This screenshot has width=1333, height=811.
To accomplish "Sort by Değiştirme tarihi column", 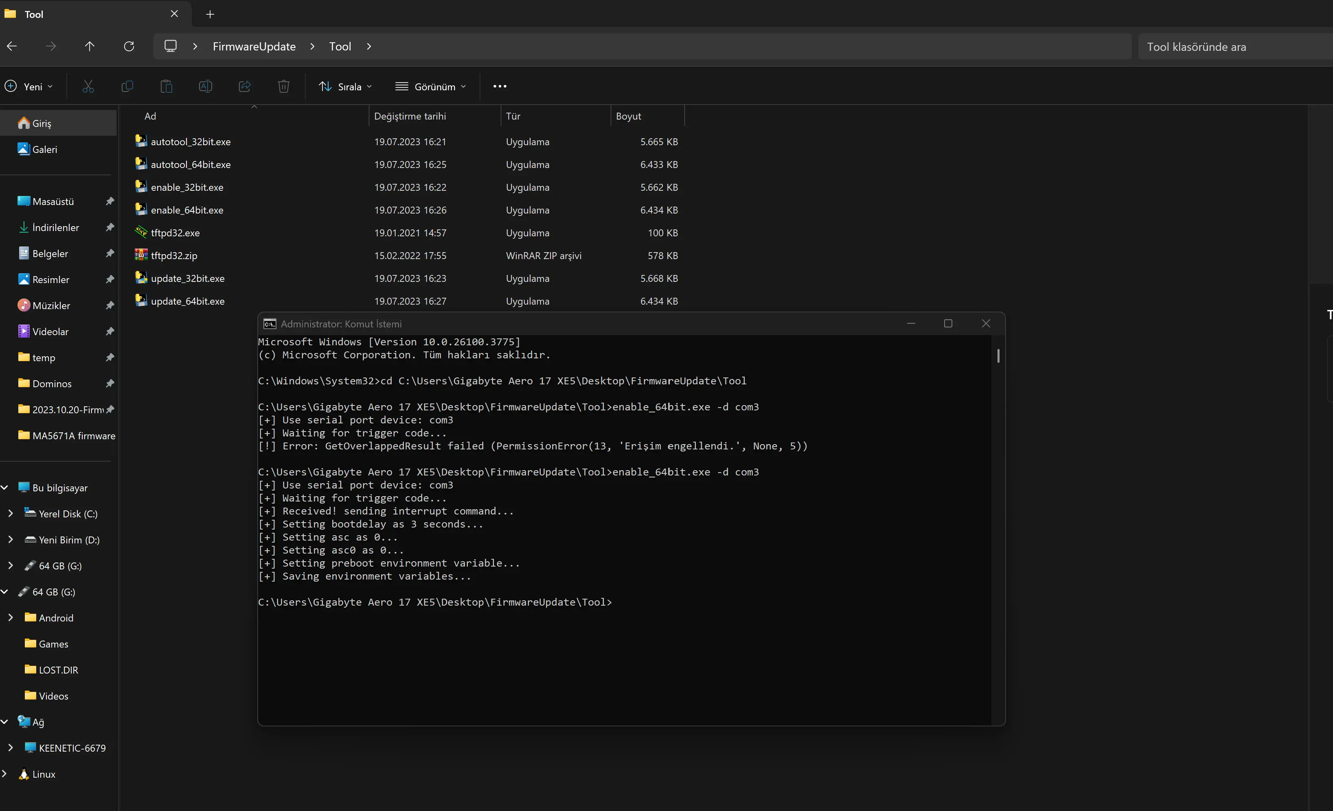I will [435, 116].
